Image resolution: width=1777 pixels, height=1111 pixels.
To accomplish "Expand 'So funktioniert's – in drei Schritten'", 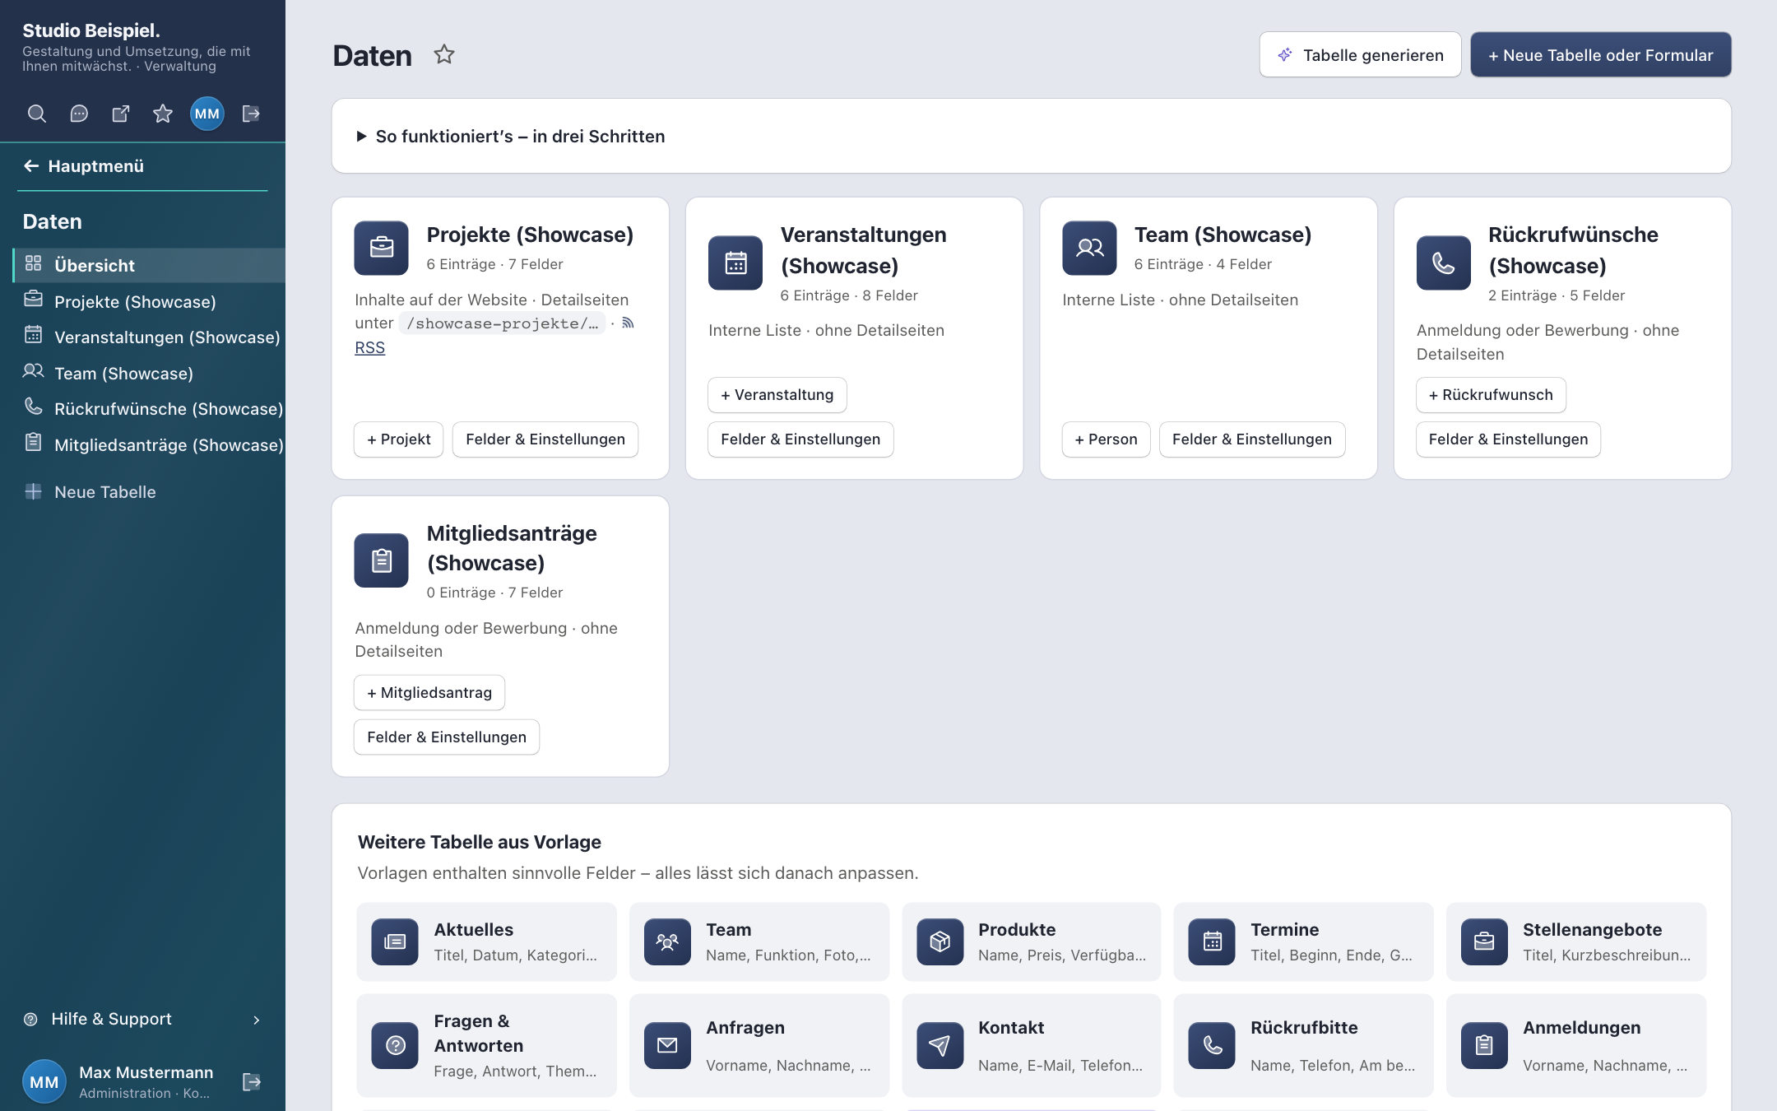I will tap(512, 137).
